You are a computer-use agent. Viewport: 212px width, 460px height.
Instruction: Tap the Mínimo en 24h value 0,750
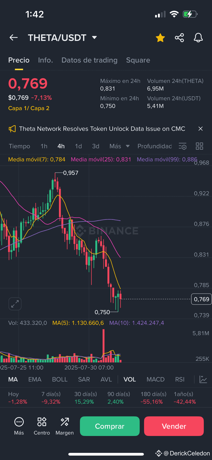[x=108, y=106]
